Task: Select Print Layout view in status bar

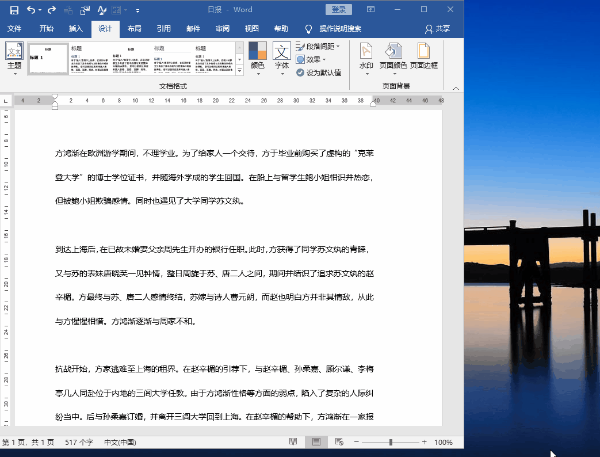Action: 316,442
